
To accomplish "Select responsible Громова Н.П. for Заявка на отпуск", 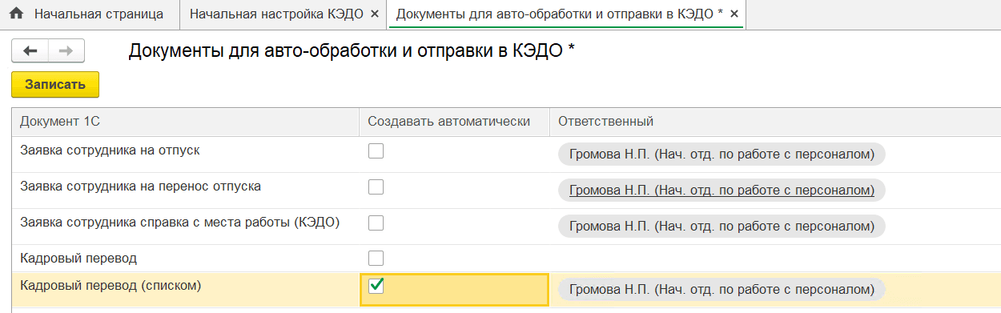I will [x=721, y=154].
